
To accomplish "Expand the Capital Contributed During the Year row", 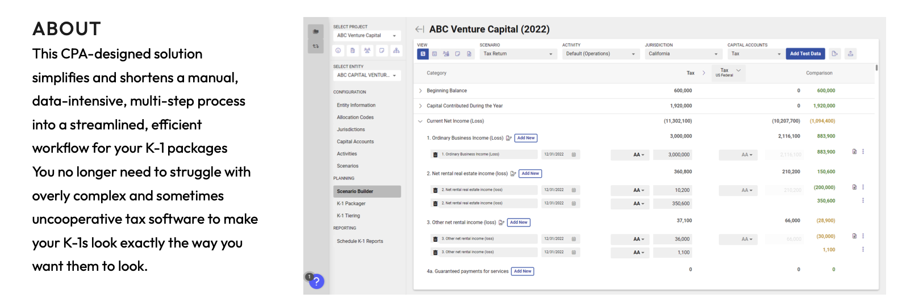I will click(x=420, y=106).
